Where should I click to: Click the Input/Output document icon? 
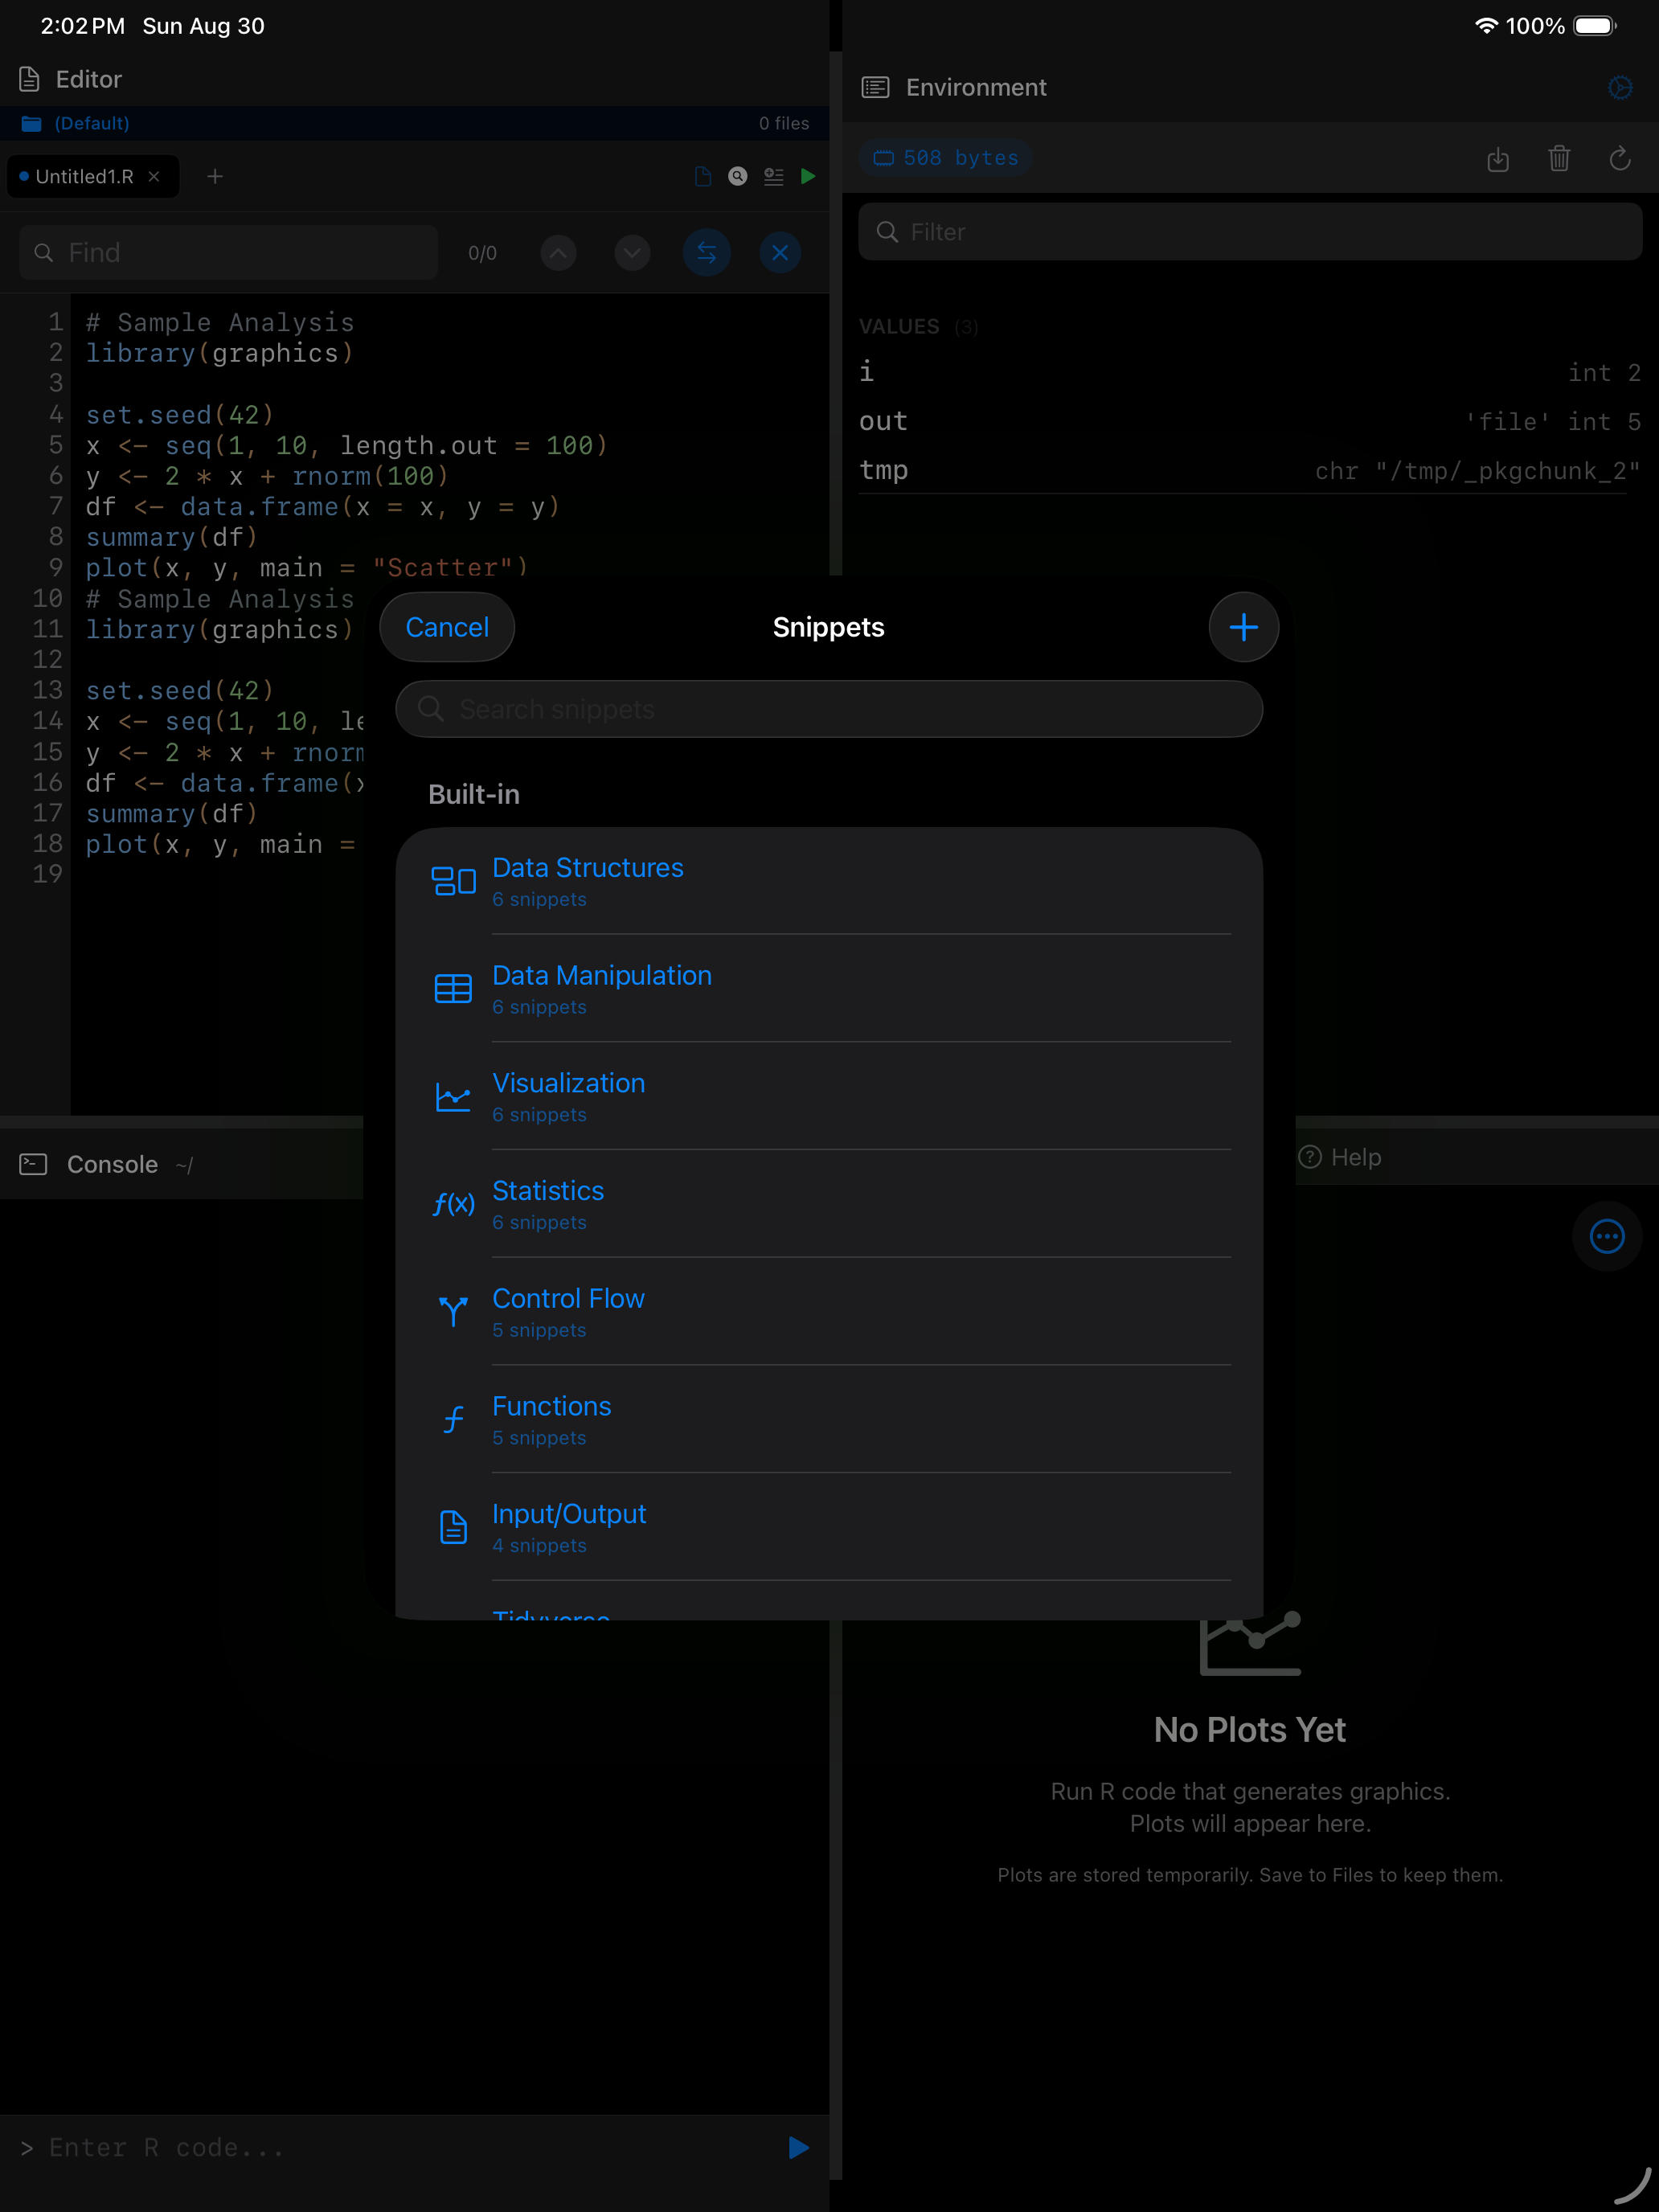(453, 1527)
